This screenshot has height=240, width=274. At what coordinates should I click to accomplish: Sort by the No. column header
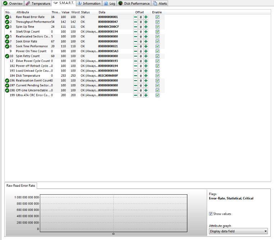pos(8,12)
